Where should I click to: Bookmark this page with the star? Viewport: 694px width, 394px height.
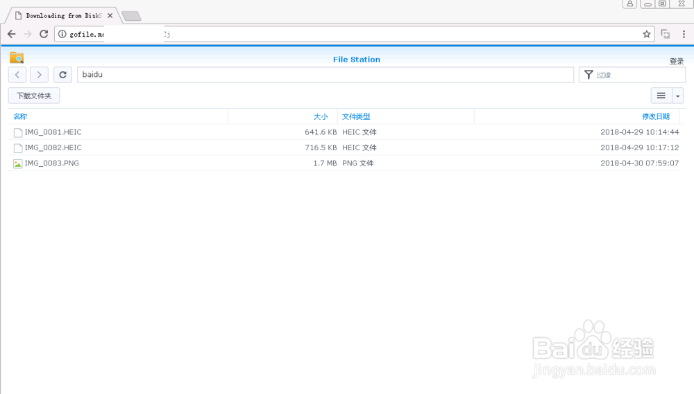(647, 34)
